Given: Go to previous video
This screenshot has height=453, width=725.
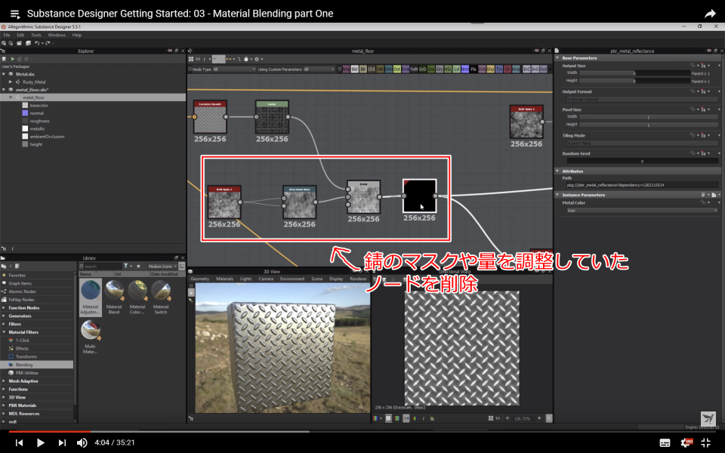Looking at the screenshot, I should (x=19, y=443).
